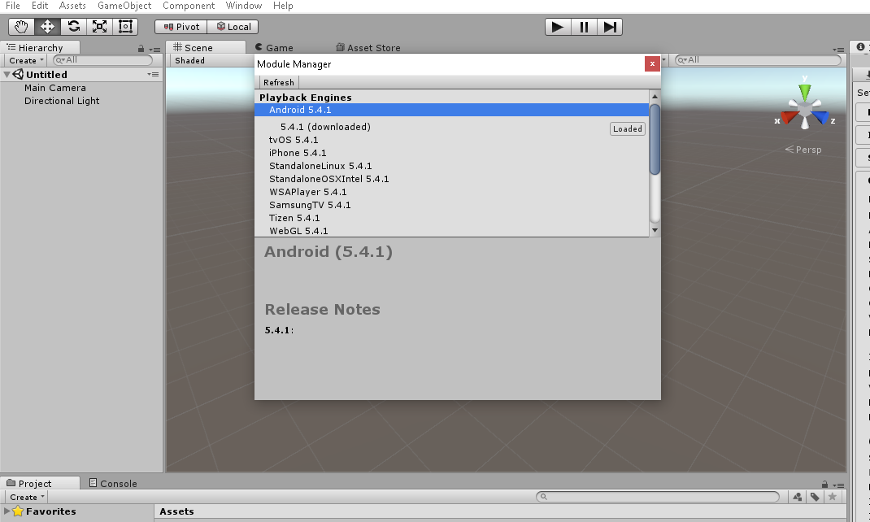This screenshot has height=522, width=870.
Task: Switch to the Scene tab
Action: click(x=205, y=48)
